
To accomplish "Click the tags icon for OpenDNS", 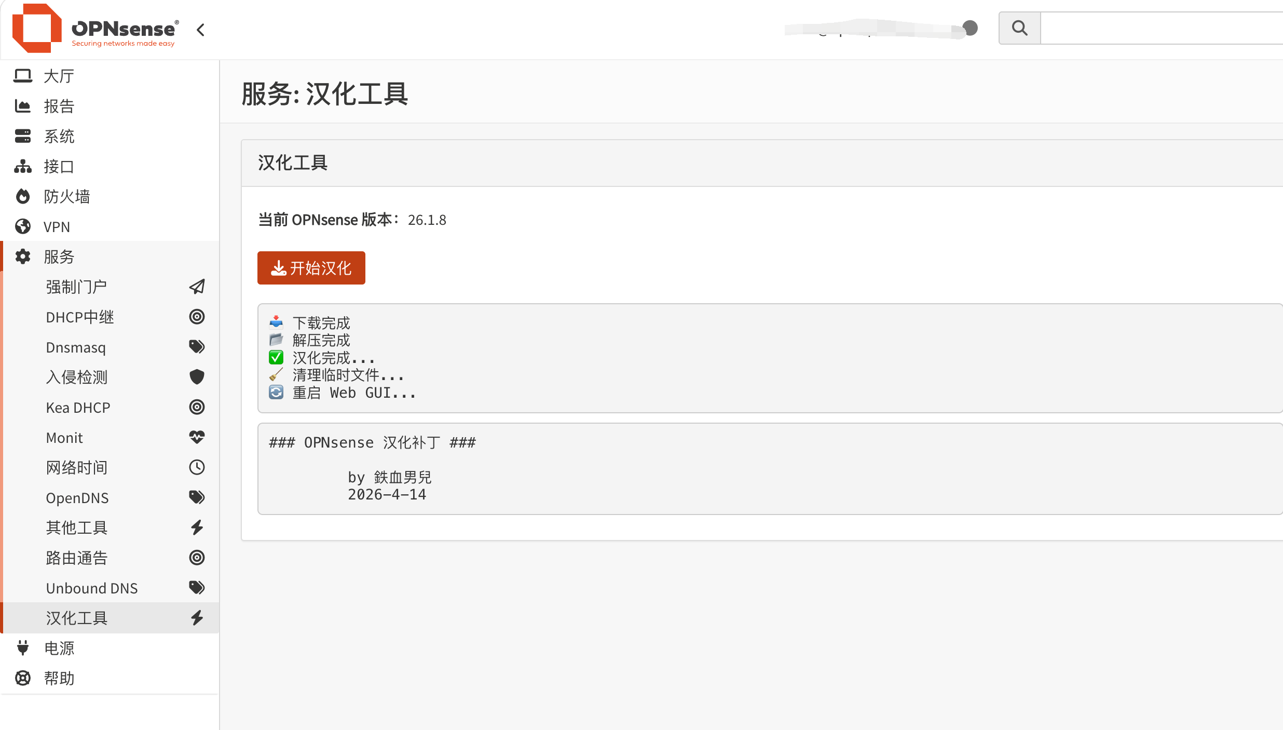I will pos(197,497).
